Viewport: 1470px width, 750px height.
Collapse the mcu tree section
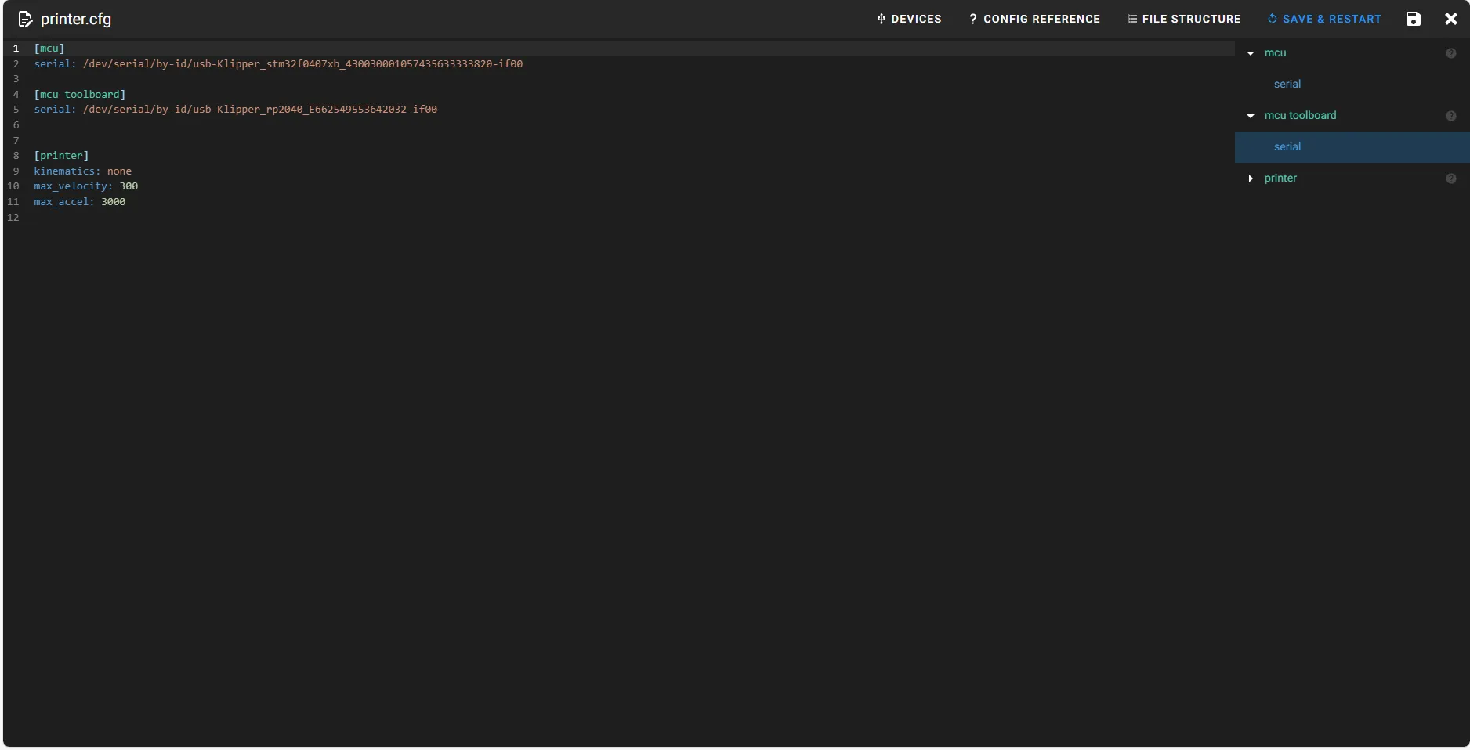click(x=1251, y=53)
